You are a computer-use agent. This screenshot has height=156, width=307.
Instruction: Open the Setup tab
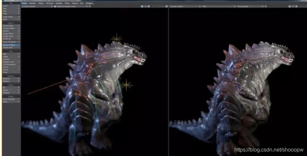[41, 4]
